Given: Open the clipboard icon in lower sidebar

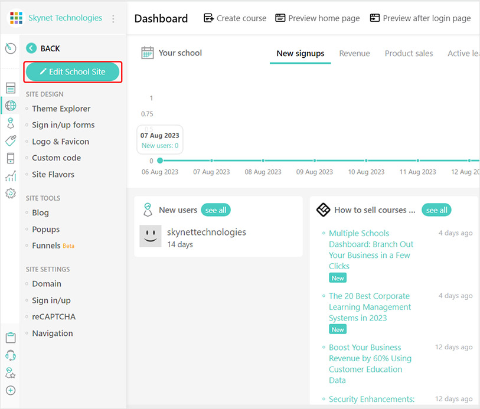Looking at the screenshot, I should coord(10,338).
